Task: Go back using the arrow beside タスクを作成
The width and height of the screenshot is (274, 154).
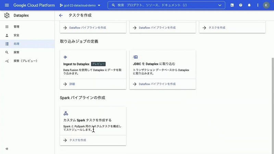Action: coord(61,15)
